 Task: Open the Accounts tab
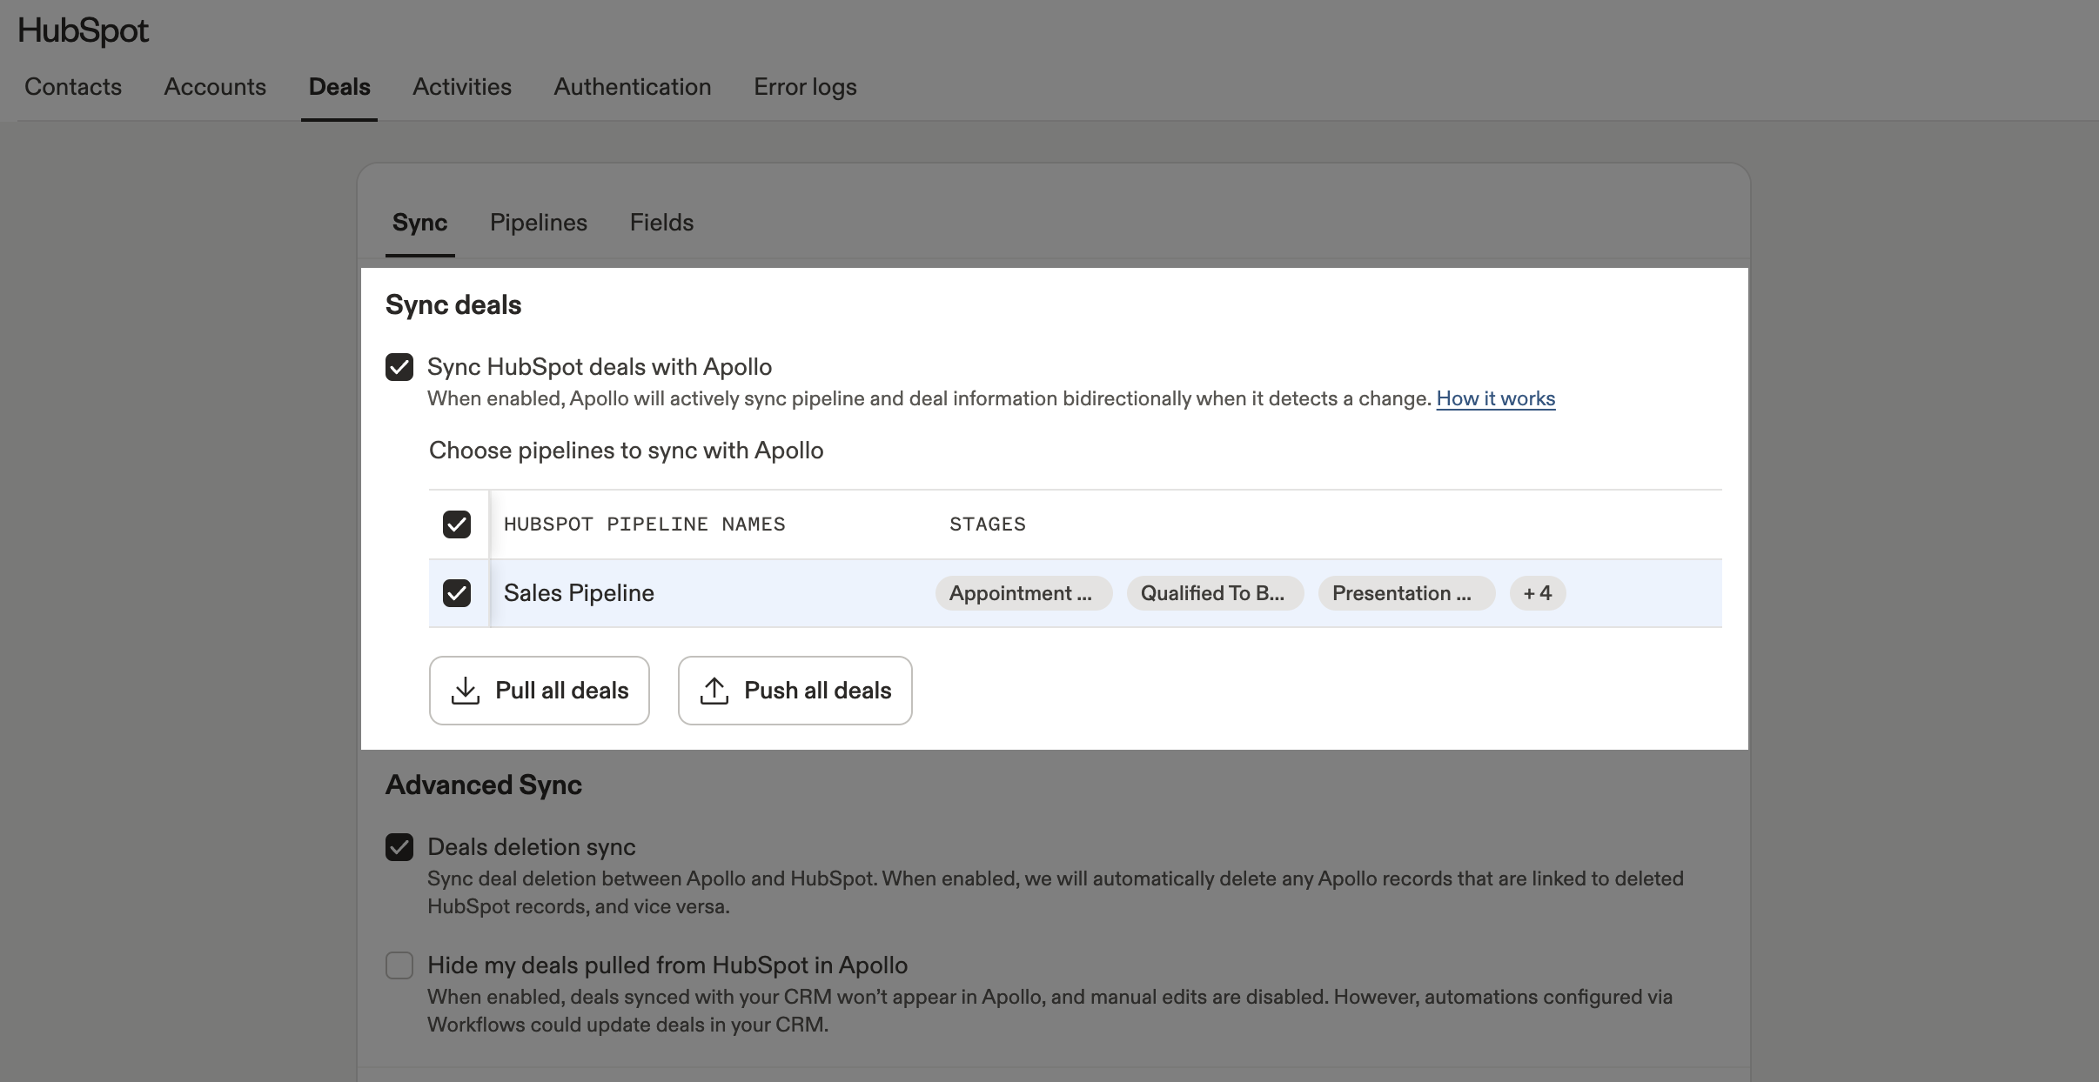pyautogui.click(x=215, y=87)
